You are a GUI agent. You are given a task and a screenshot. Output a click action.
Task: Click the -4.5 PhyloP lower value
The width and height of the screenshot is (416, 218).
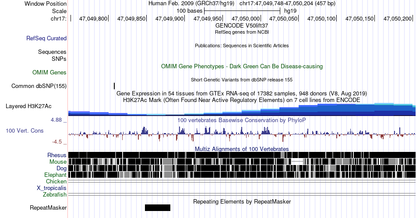[57, 142]
